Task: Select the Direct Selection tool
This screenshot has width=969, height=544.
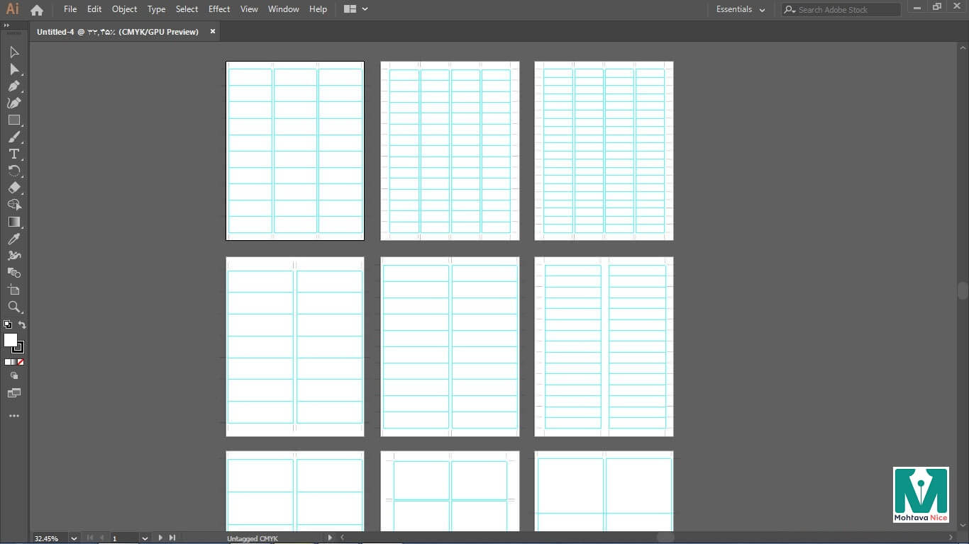Action: (x=13, y=69)
